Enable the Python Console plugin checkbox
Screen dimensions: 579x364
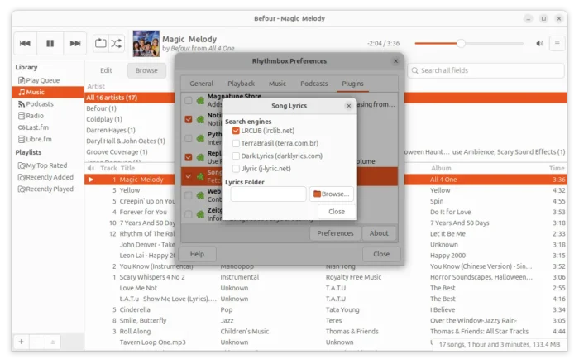[x=189, y=138]
